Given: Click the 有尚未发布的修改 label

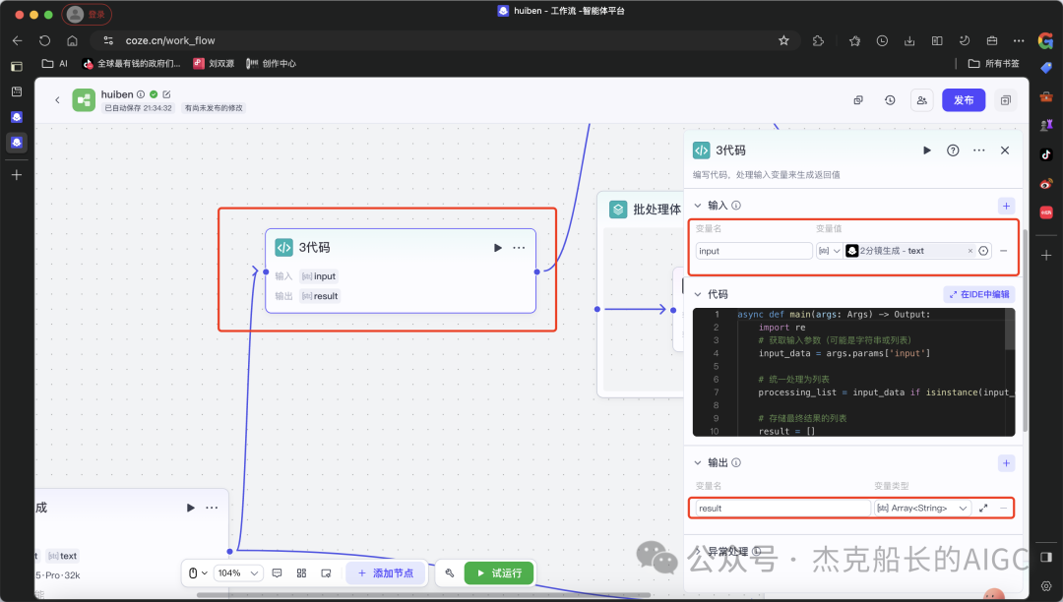Looking at the screenshot, I should 214,107.
